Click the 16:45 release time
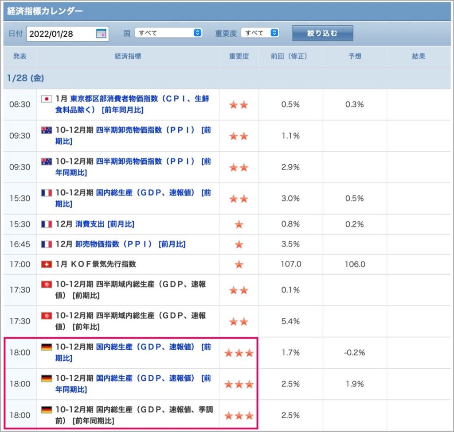 [20, 244]
